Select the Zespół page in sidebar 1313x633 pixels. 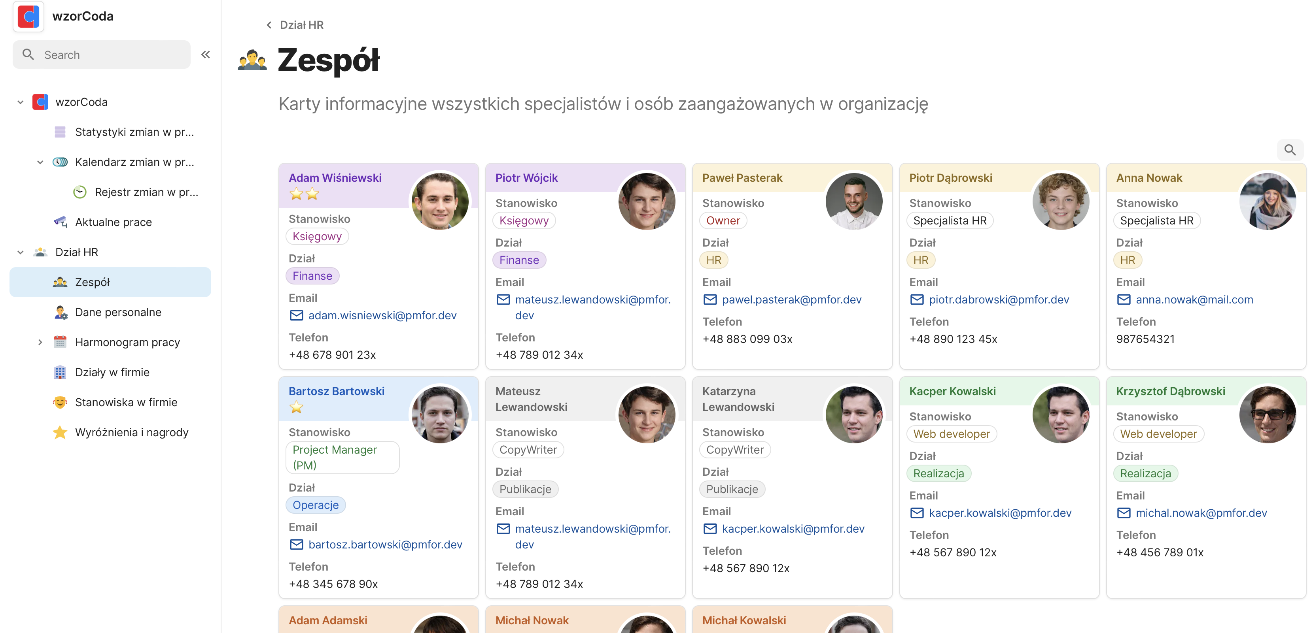pyautogui.click(x=93, y=282)
